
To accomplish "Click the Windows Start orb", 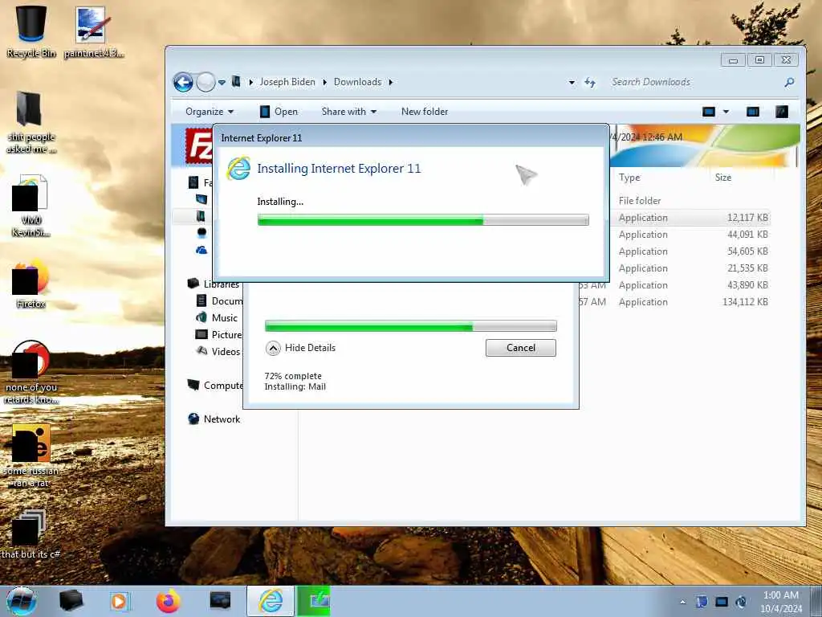I will (x=21, y=601).
